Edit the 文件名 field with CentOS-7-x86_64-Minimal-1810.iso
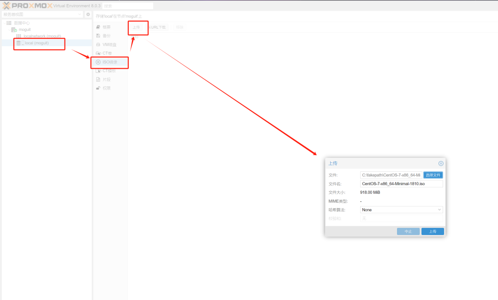 point(402,184)
